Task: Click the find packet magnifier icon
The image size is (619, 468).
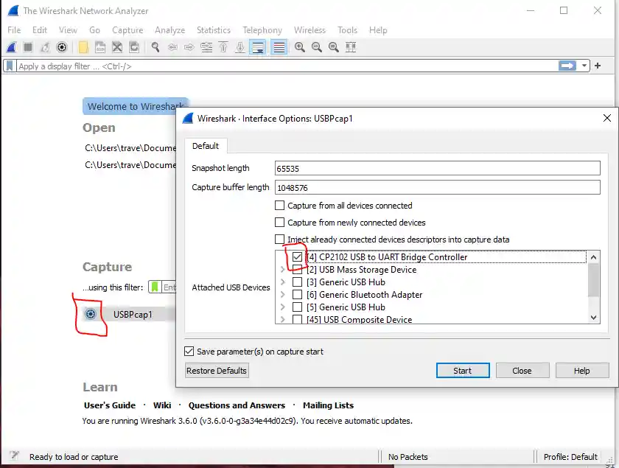Action: pyautogui.click(x=155, y=47)
